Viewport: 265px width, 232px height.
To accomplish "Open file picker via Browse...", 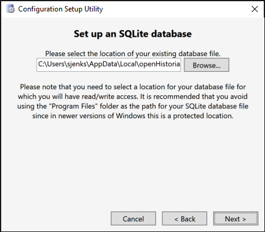I will point(207,65).
